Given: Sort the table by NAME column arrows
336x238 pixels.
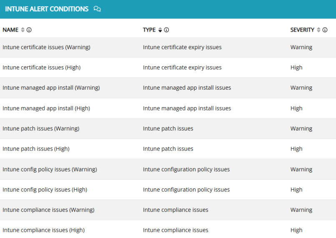Looking at the screenshot, I should pyautogui.click(x=23, y=30).
